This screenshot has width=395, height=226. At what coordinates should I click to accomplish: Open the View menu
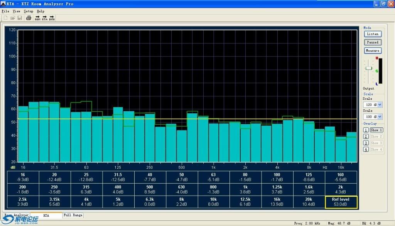[x=16, y=11]
